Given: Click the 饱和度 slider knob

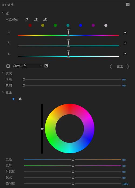Looking at the screenshot, I should pos(73,184).
